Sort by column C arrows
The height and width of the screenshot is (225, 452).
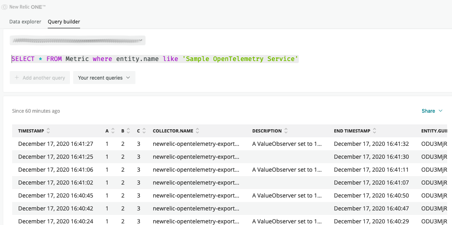pos(144,131)
